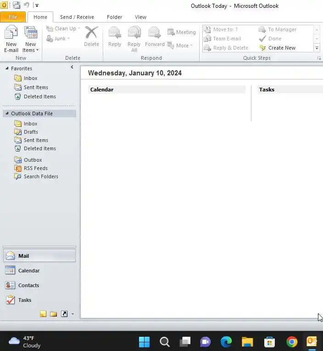This screenshot has height=351, width=323.
Task: Open Inbox under Favorites
Action: click(26, 78)
